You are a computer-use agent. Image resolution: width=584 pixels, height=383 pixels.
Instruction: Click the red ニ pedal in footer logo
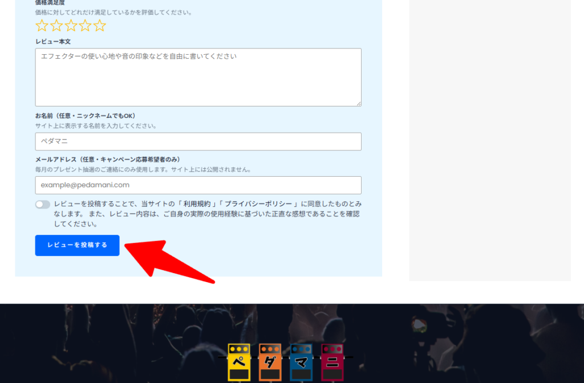tap(332, 362)
